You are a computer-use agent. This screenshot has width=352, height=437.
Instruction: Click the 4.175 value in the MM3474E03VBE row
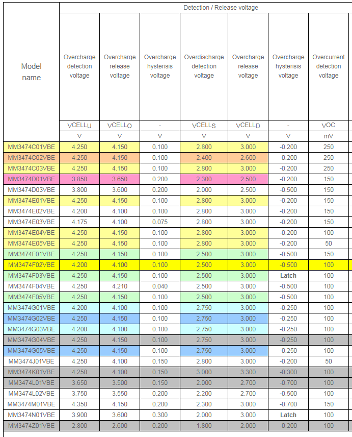[x=79, y=222]
